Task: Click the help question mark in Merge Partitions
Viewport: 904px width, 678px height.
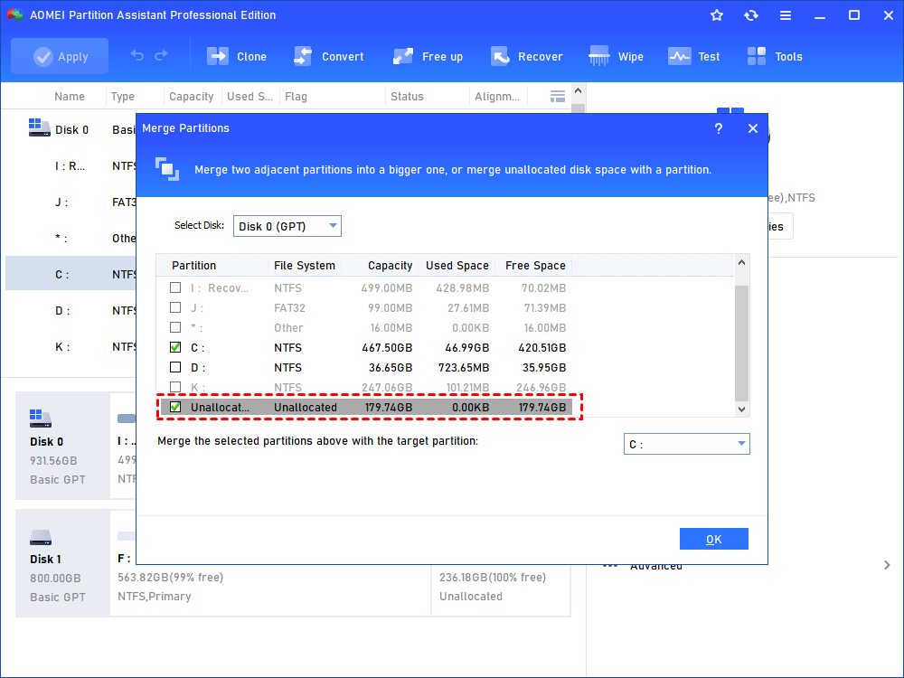Action: pyautogui.click(x=719, y=128)
